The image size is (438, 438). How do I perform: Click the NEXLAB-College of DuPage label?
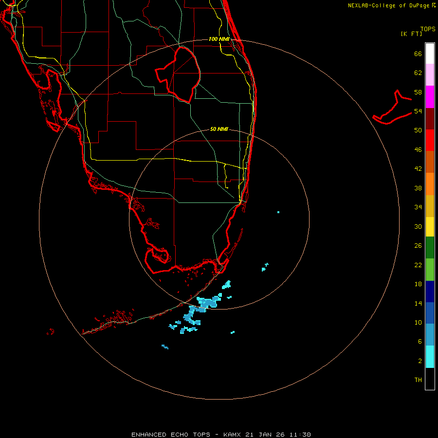coord(389,5)
